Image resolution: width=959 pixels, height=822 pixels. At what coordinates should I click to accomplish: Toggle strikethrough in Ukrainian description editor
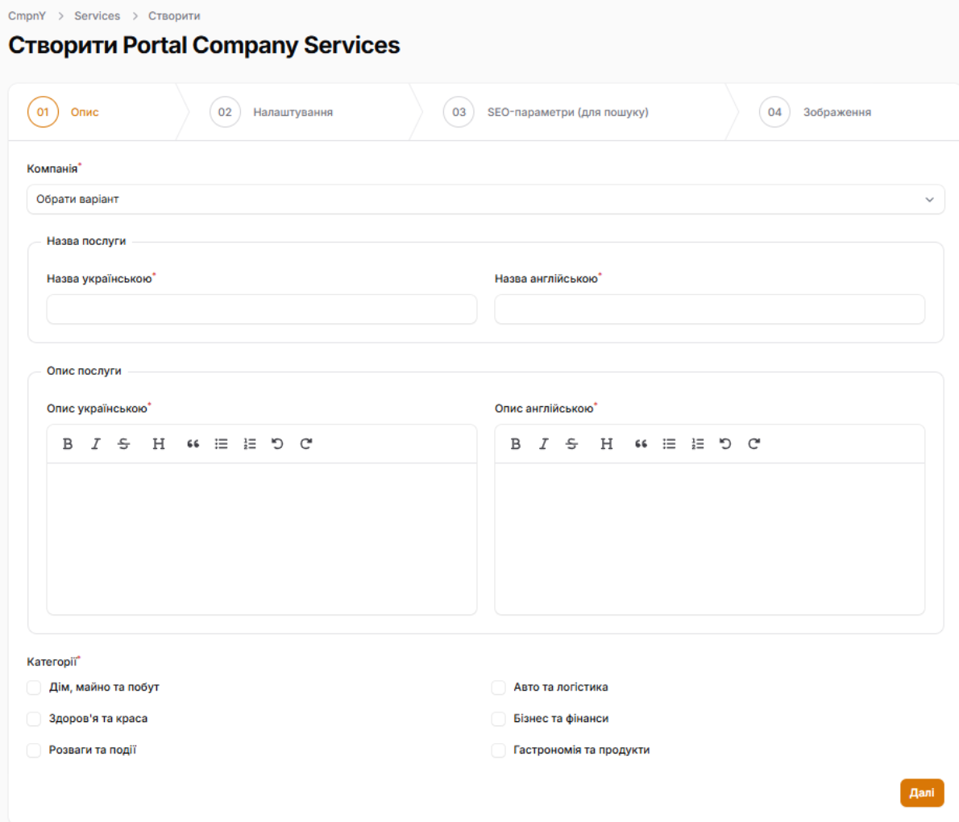pos(124,444)
